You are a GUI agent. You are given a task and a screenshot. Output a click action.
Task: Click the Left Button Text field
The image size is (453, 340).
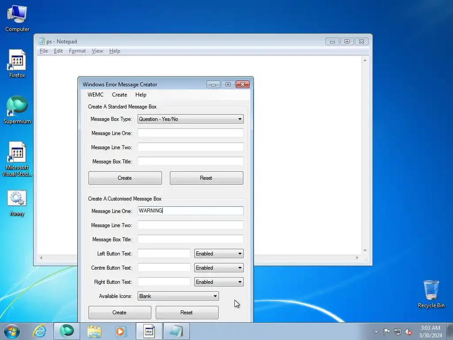(x=164, y=253)
